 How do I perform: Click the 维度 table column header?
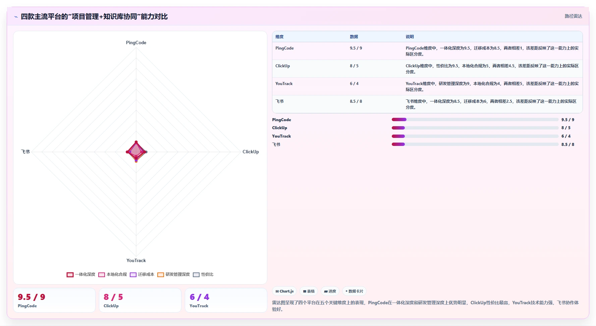pyautogui.click(x=279, y=37)
